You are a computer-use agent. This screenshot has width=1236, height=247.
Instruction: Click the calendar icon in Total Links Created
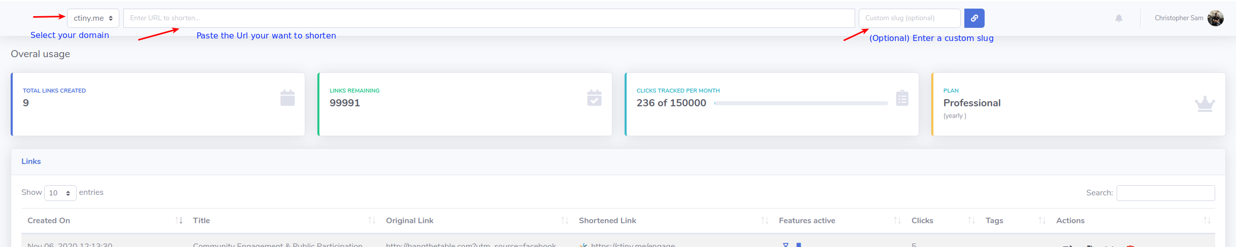coord(287,98)
